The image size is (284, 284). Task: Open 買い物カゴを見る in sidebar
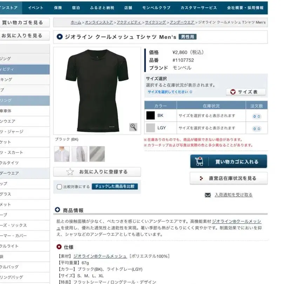click(x=23, y=23)
